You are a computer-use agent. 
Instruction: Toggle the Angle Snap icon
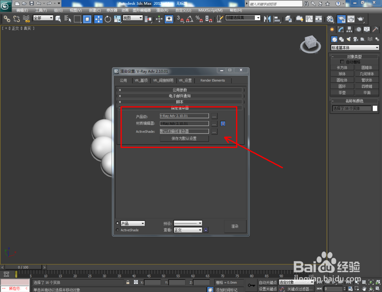pyautogui.click(x=189, y=19)
